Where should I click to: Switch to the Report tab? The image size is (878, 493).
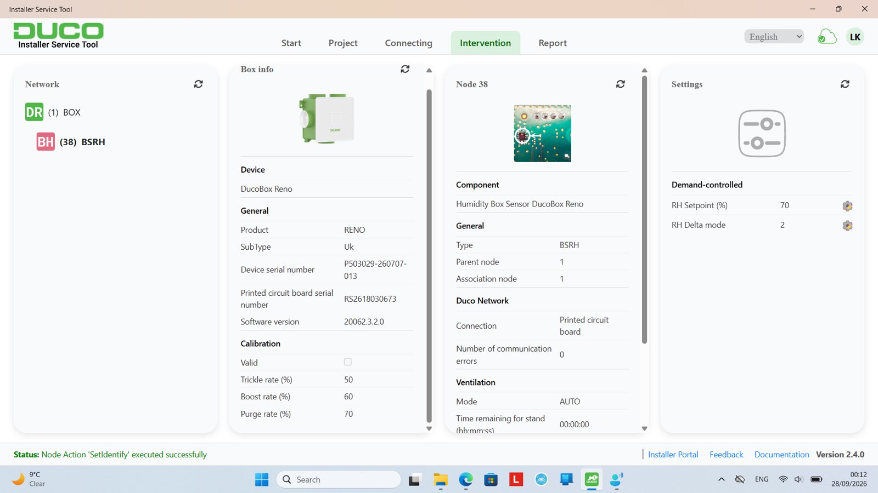(553, 43)
